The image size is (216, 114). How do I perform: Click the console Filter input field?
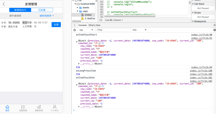pyautogui.click(x=113, y=30)
